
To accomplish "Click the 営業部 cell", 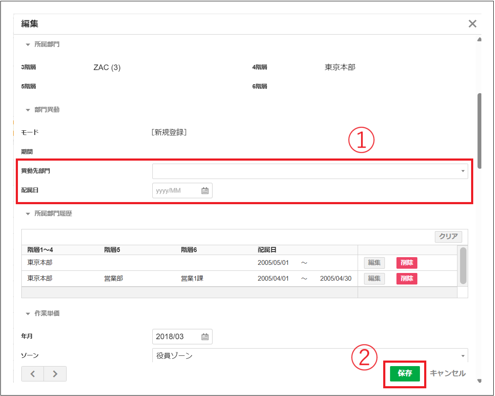I will (x=114, y=279).
